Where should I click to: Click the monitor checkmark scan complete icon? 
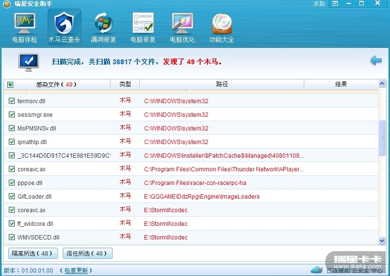coord(29,62)
